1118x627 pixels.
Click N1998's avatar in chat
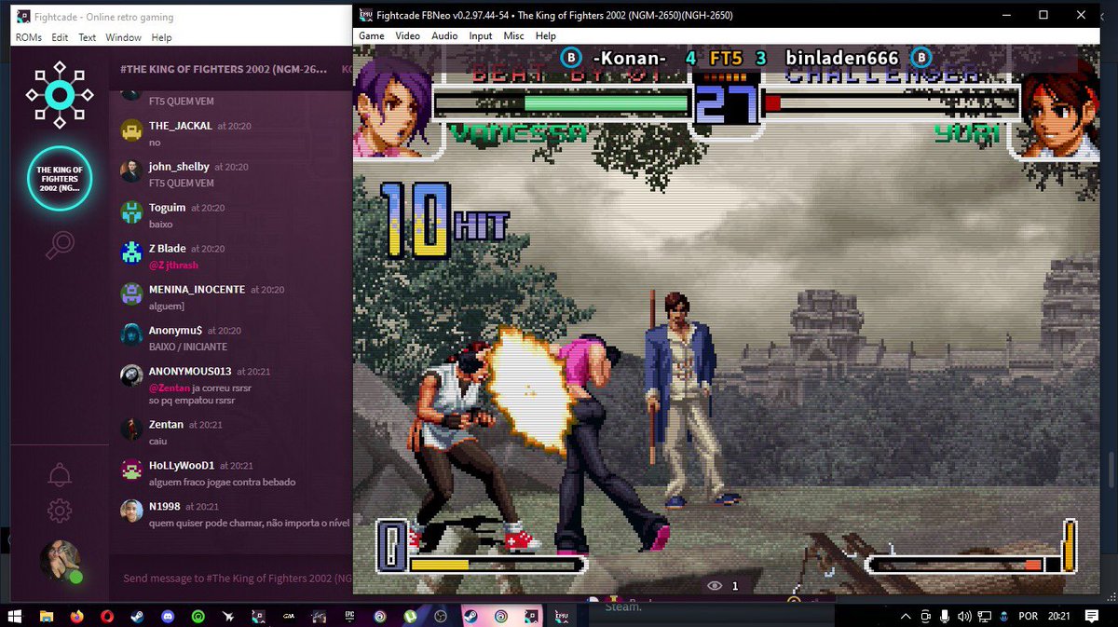point(131,511)
